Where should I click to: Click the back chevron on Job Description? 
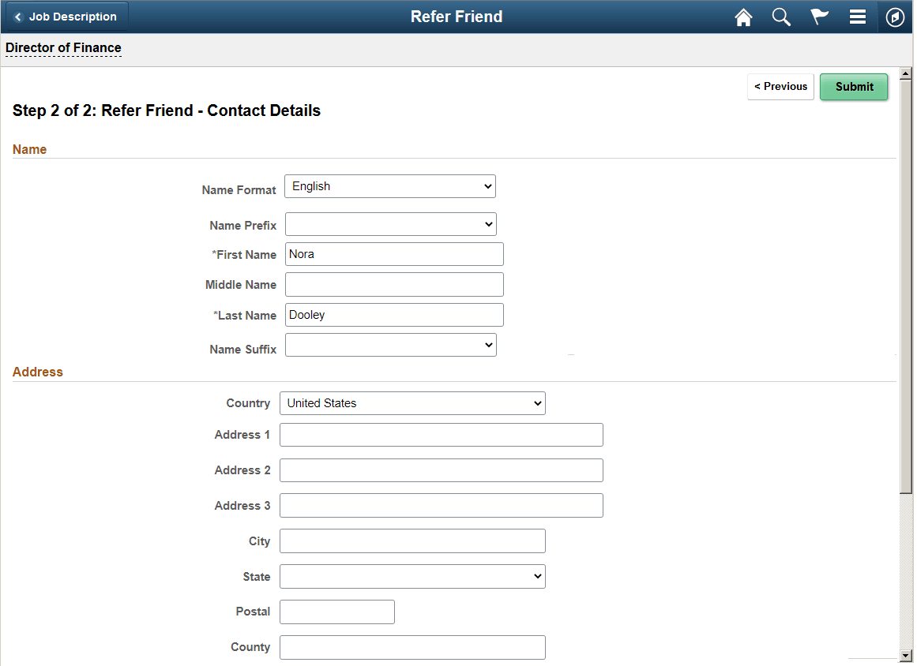pyautogui.click(x=17, y=16)
